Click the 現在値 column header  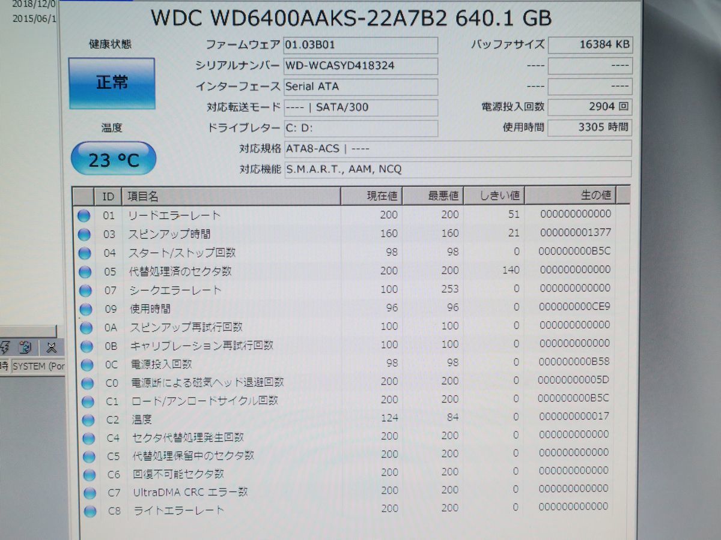372,196
